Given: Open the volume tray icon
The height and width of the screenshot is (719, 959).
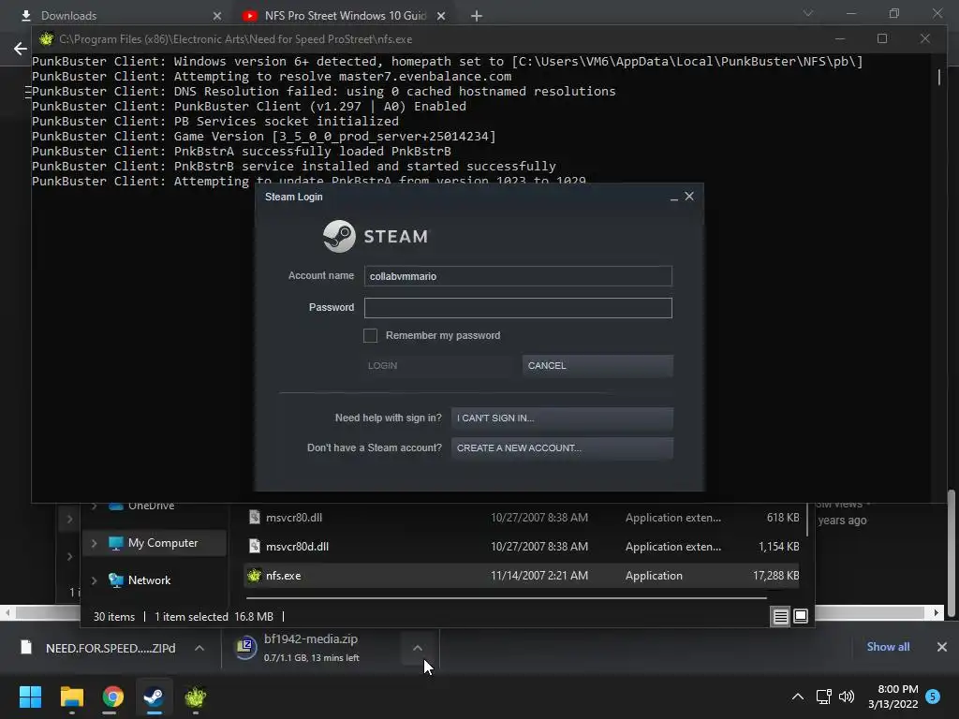Looking at the screenshot, I should (847, 697).
